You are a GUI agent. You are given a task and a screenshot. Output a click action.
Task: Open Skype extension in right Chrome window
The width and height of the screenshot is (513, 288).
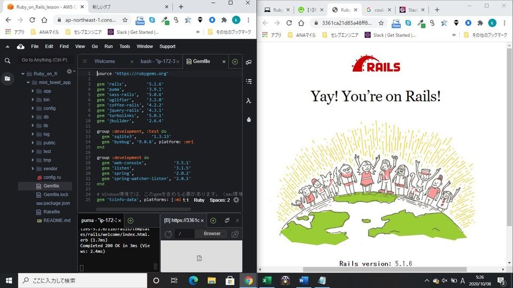(x=408, y=23)
